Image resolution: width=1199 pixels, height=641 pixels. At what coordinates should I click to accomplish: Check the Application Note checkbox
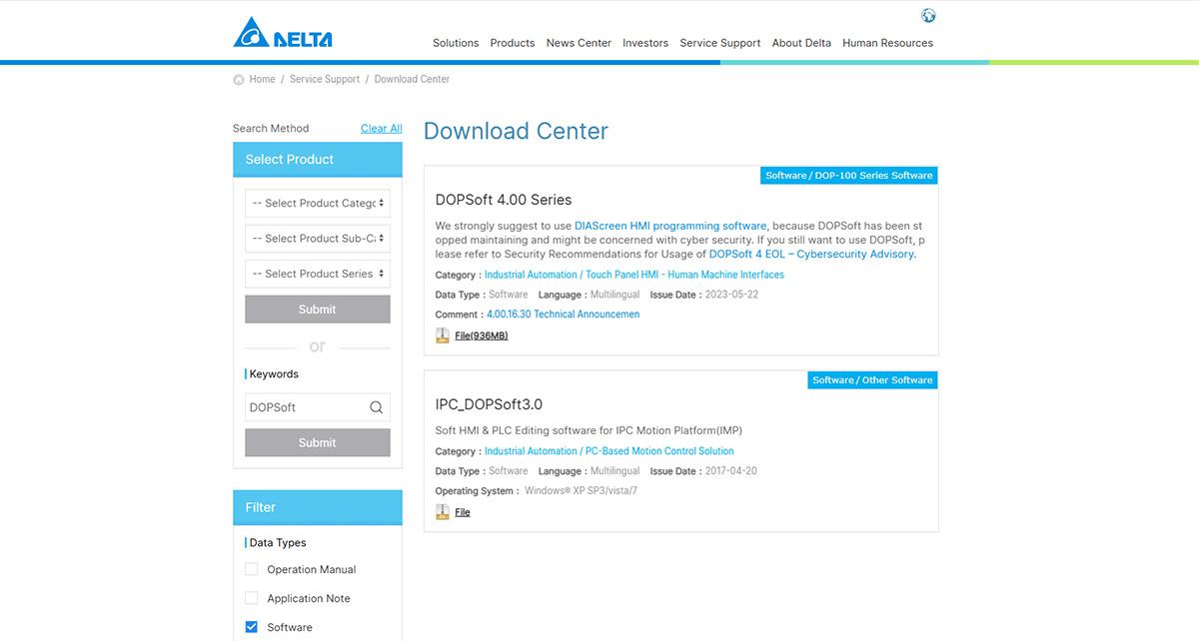tap(252, 598)
